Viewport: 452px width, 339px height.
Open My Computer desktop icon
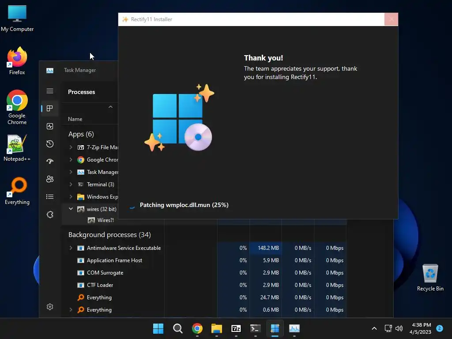tap(17, 19)
